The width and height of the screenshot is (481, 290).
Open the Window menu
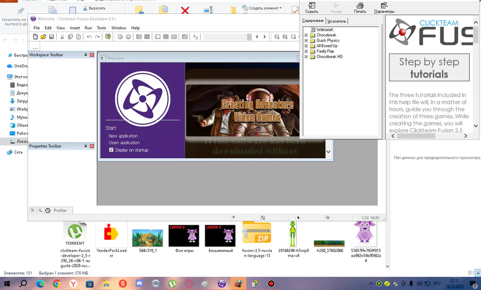(119, 28)
